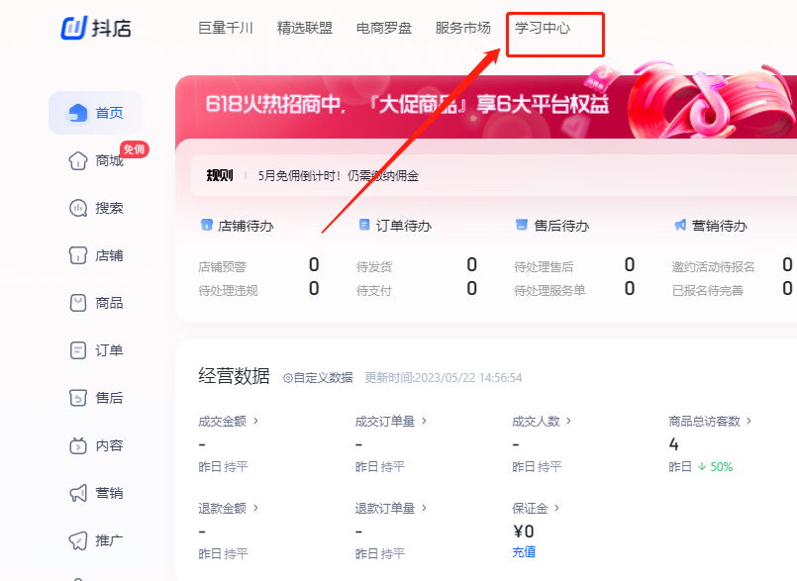
Task: Click the 商城 mall icon
Action: coord(78,160)
